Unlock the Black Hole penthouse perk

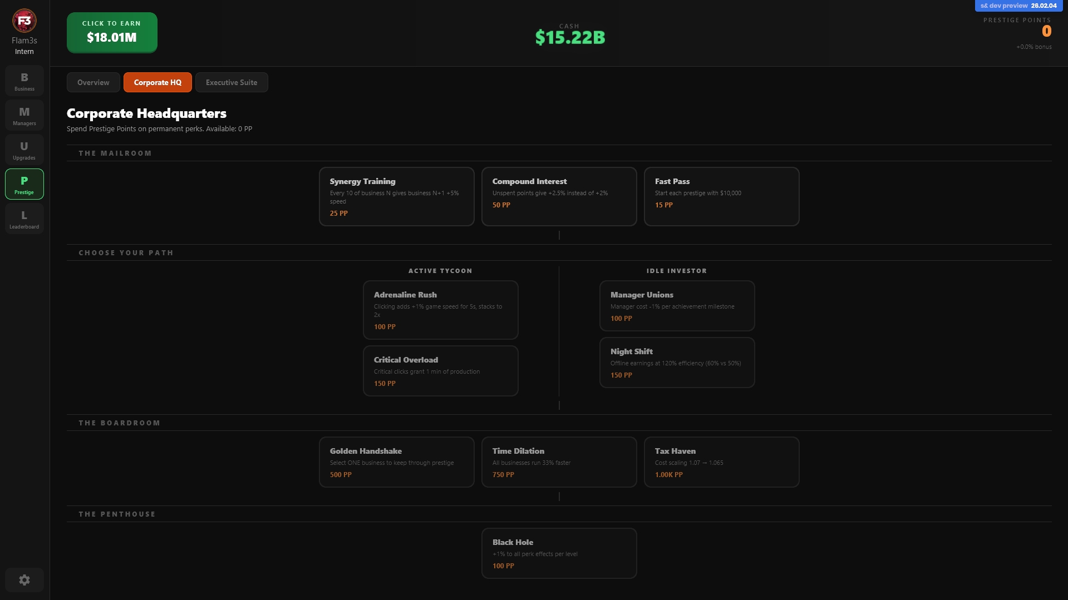559,553
